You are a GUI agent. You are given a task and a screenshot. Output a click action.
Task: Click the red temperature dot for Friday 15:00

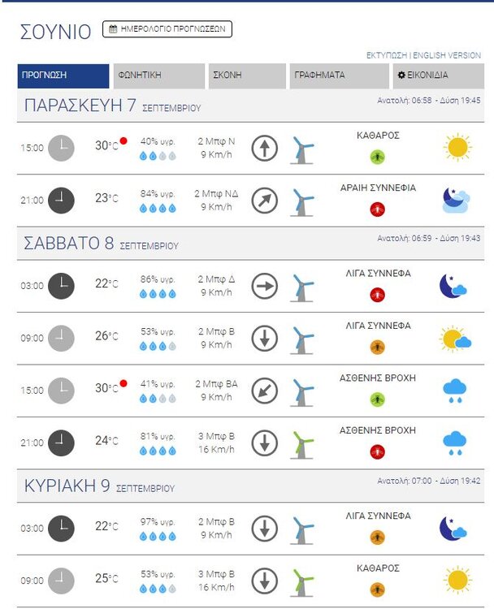coord(123,140)
